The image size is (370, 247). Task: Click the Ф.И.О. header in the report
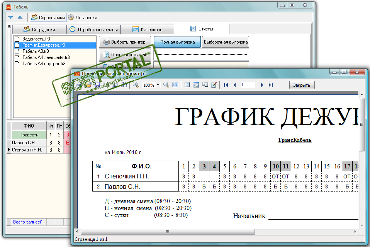point(141,166)
